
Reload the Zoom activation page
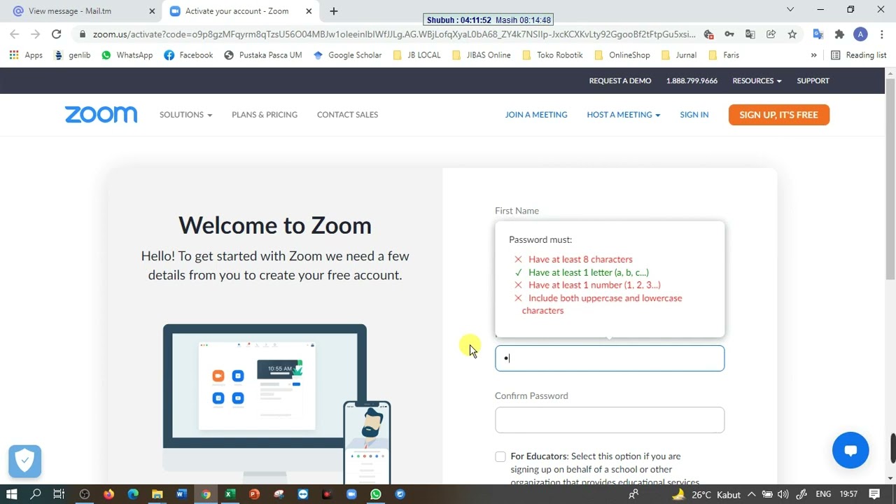[x=57, y=34]
